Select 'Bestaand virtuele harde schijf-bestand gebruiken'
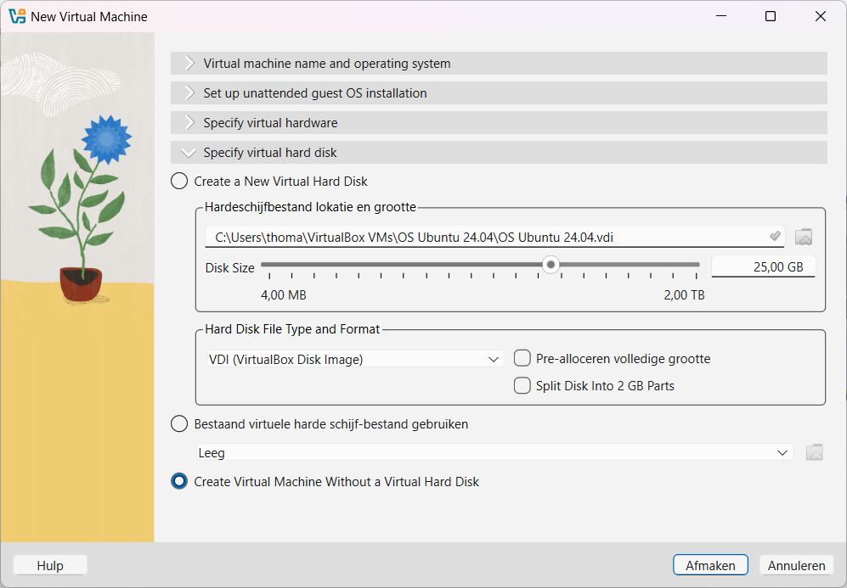The width and height of the screenshot is (847, 588). tap(179, 423)
